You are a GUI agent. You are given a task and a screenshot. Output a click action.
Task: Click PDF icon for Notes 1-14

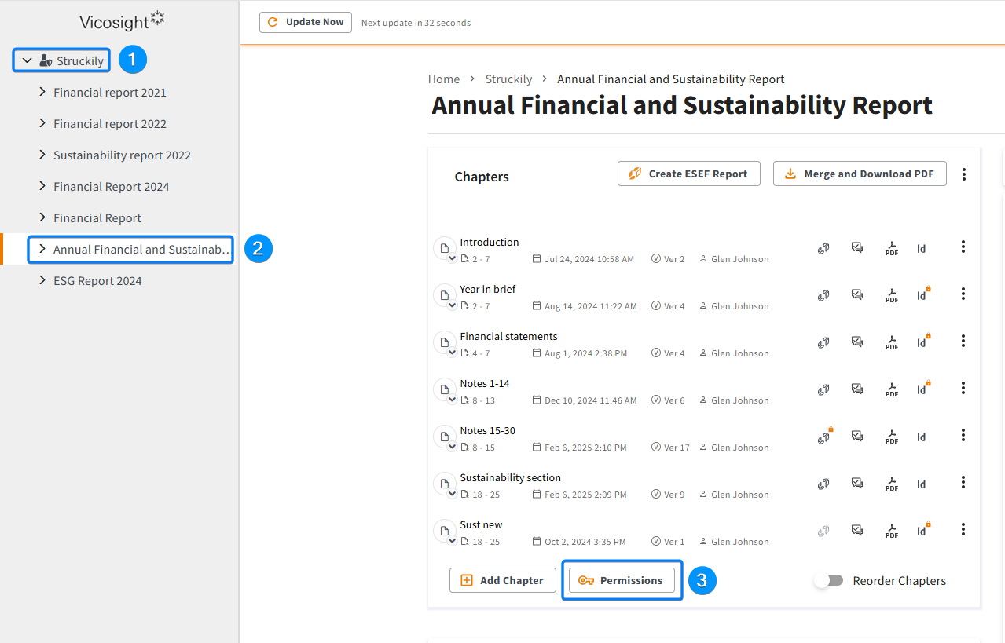tap(892, 390)
